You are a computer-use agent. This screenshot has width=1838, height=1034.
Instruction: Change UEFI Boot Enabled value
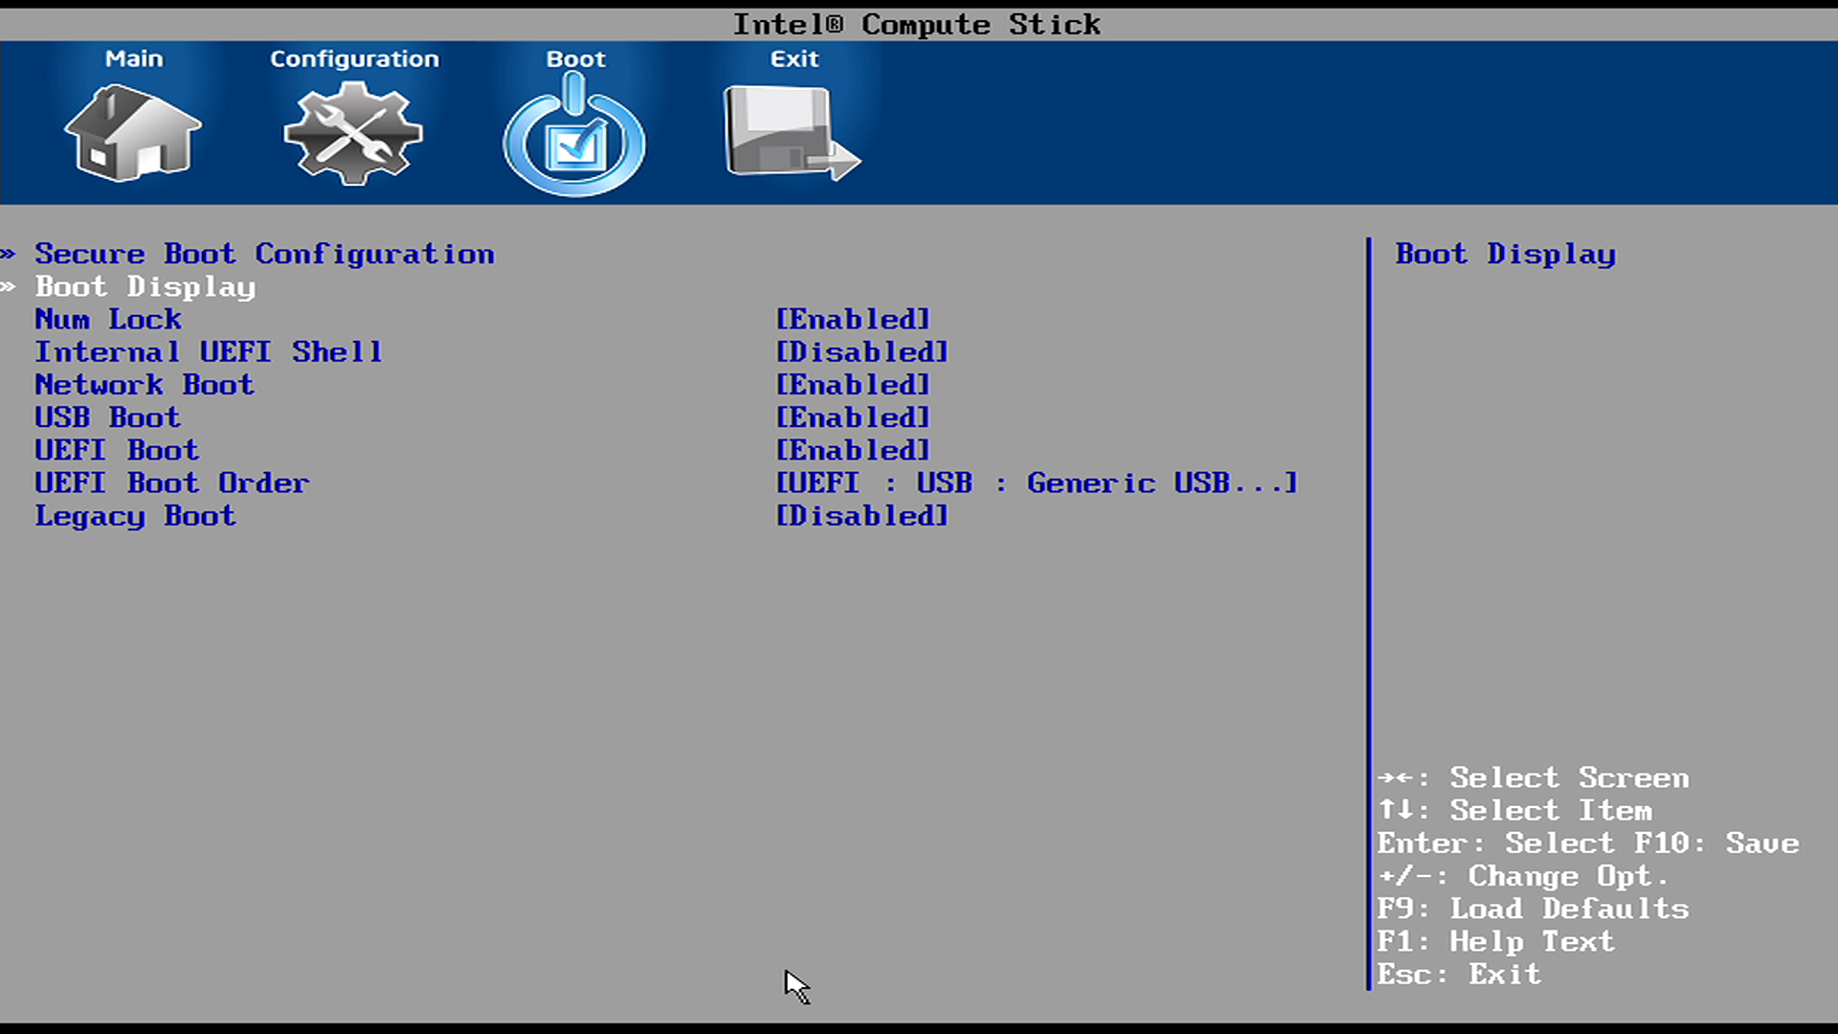coord(852,450)
